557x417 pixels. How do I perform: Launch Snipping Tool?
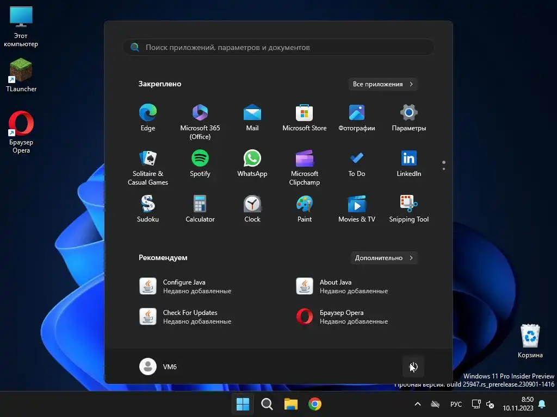click(x=409, y=209)
